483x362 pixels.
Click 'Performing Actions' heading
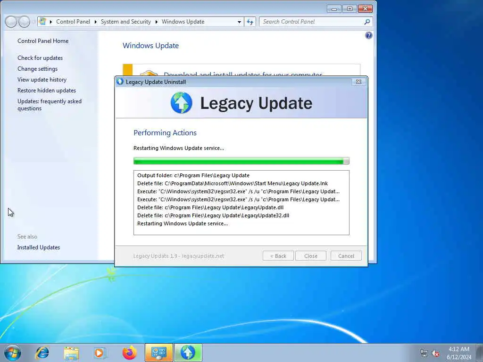pyautogui.click(x=165, y=132)
